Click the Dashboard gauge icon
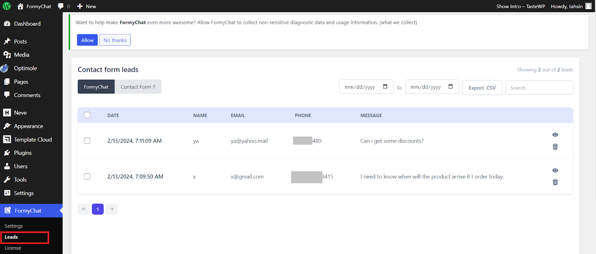The height and width of the screenshot is (254, 596). [7, 23]
